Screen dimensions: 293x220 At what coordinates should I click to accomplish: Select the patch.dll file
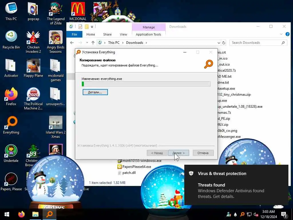127,173
